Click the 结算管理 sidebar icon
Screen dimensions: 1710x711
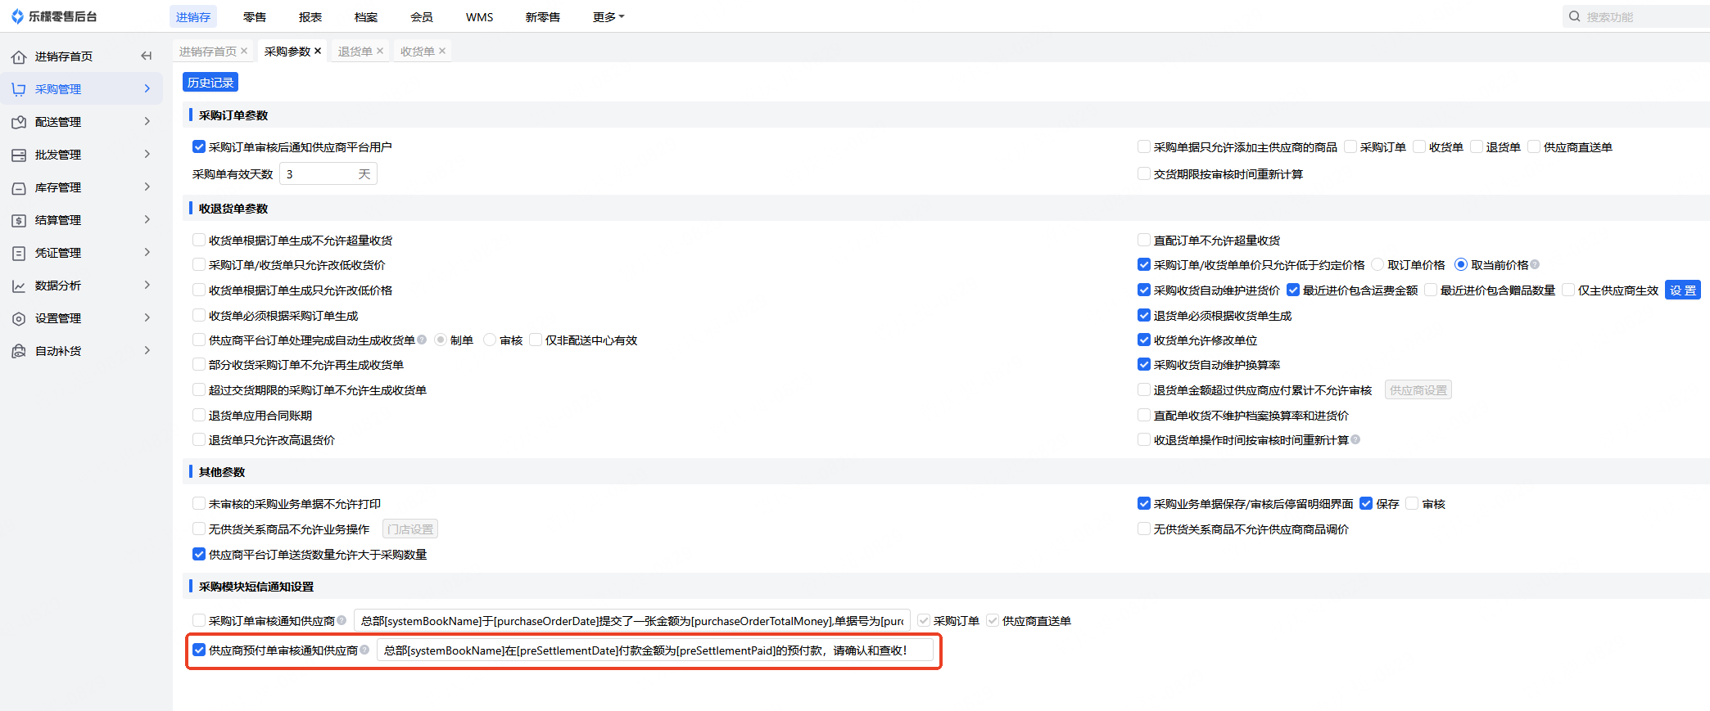[19, 220]
